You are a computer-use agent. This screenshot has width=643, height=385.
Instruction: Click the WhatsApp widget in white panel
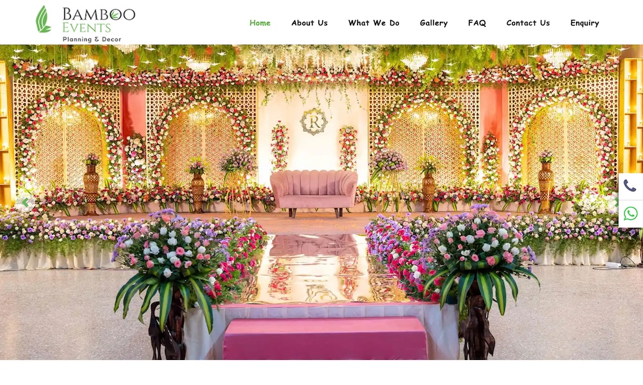click(631, 213)
